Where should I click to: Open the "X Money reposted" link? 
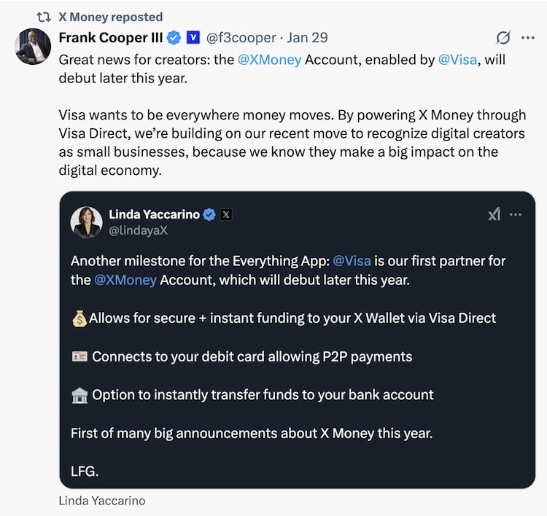[110, 17]
